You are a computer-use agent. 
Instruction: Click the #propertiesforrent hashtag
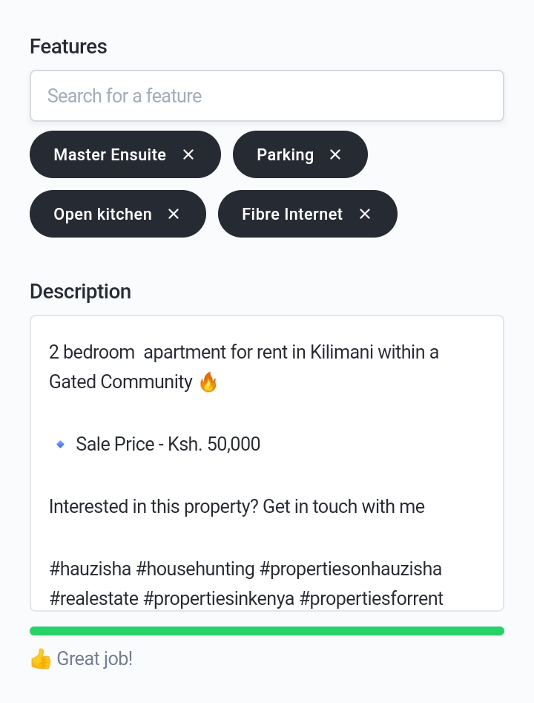[x=372, y=598]
